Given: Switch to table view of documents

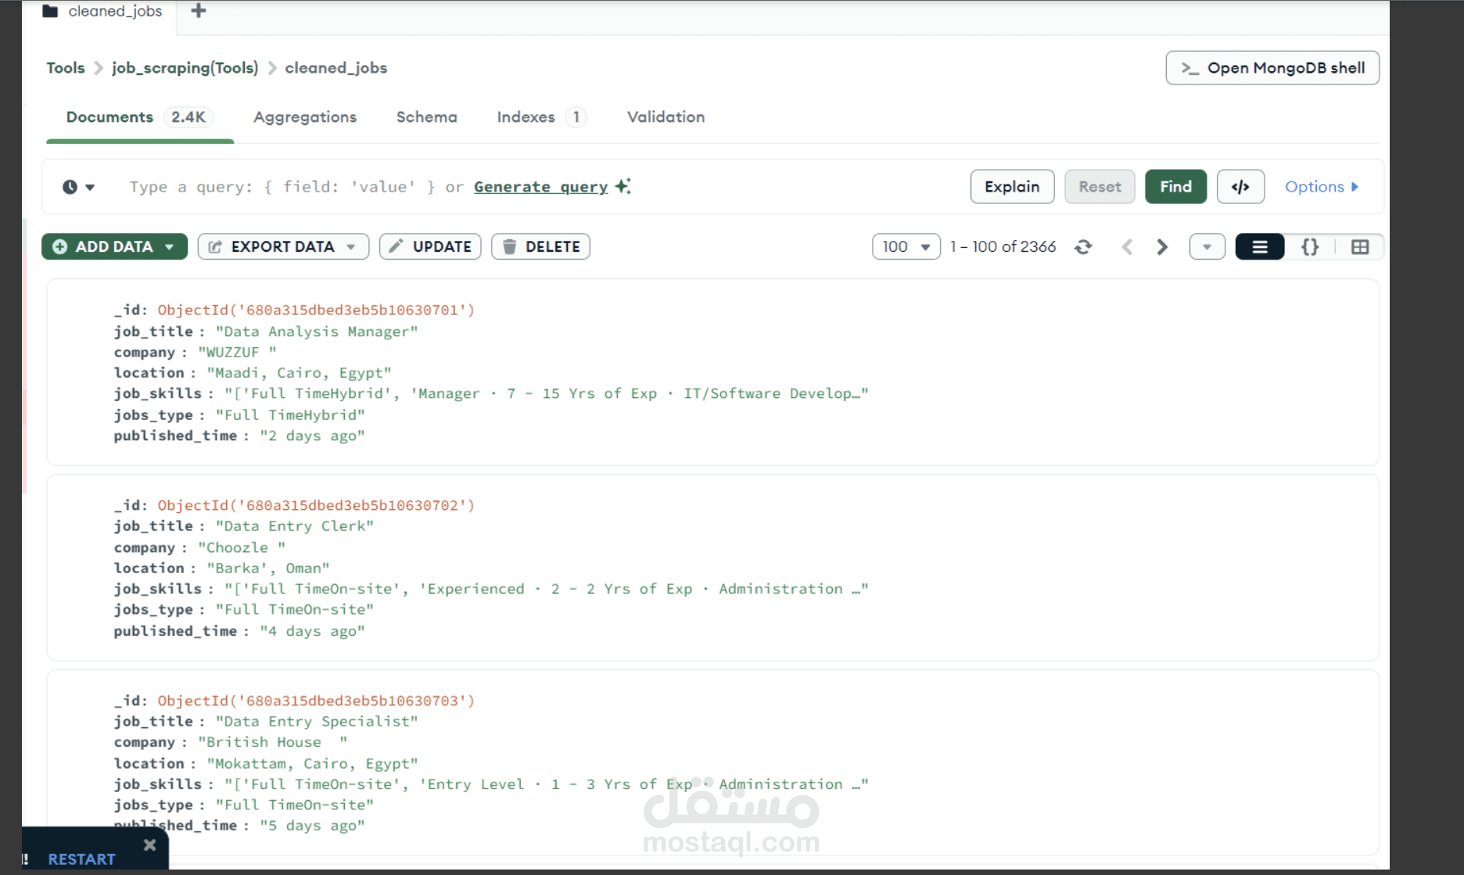Looking at the screenshot, I should click(1360, 247).
